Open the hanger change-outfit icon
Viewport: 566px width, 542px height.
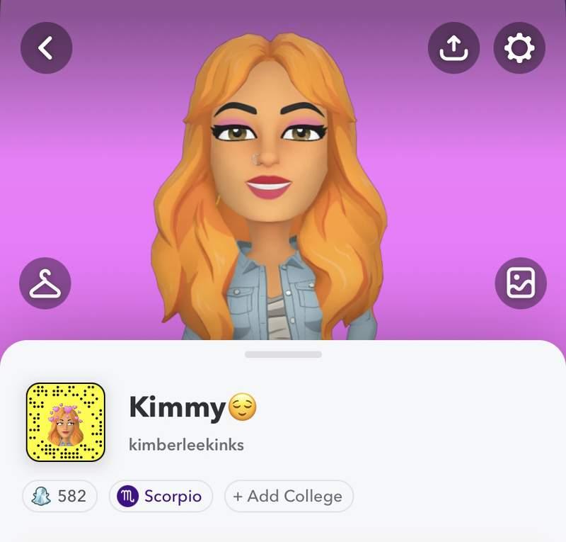(x=45, y=283)
